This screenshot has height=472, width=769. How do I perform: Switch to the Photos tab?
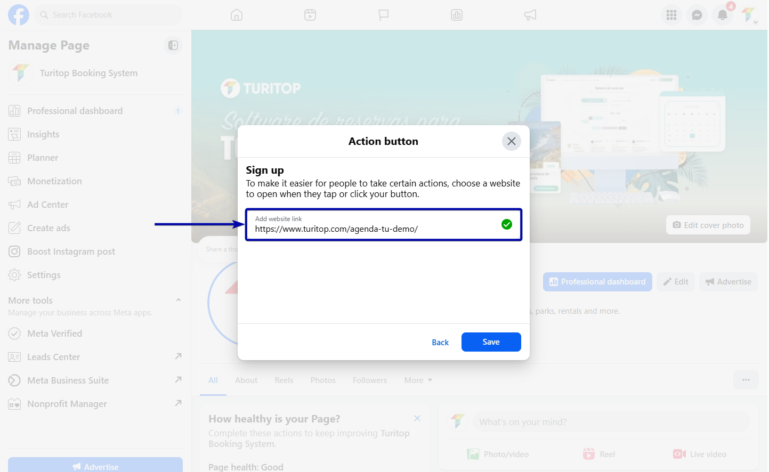click(323, 380)
